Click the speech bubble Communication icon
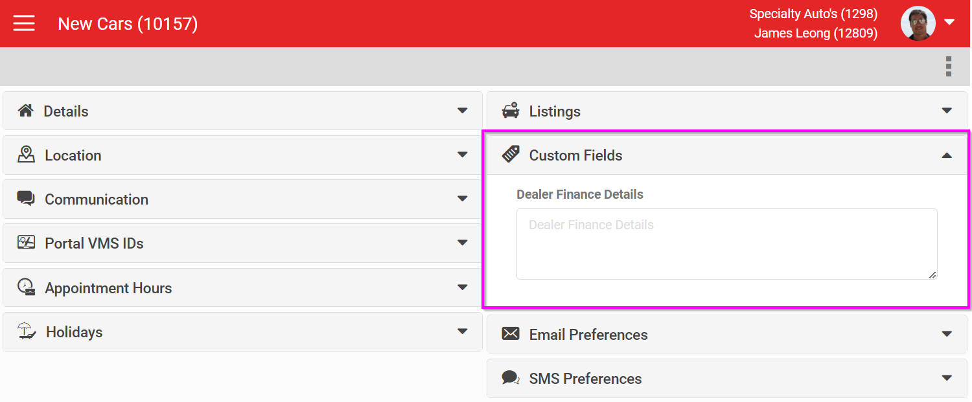This screenshot has width=972, height=402. coord(26,199)
